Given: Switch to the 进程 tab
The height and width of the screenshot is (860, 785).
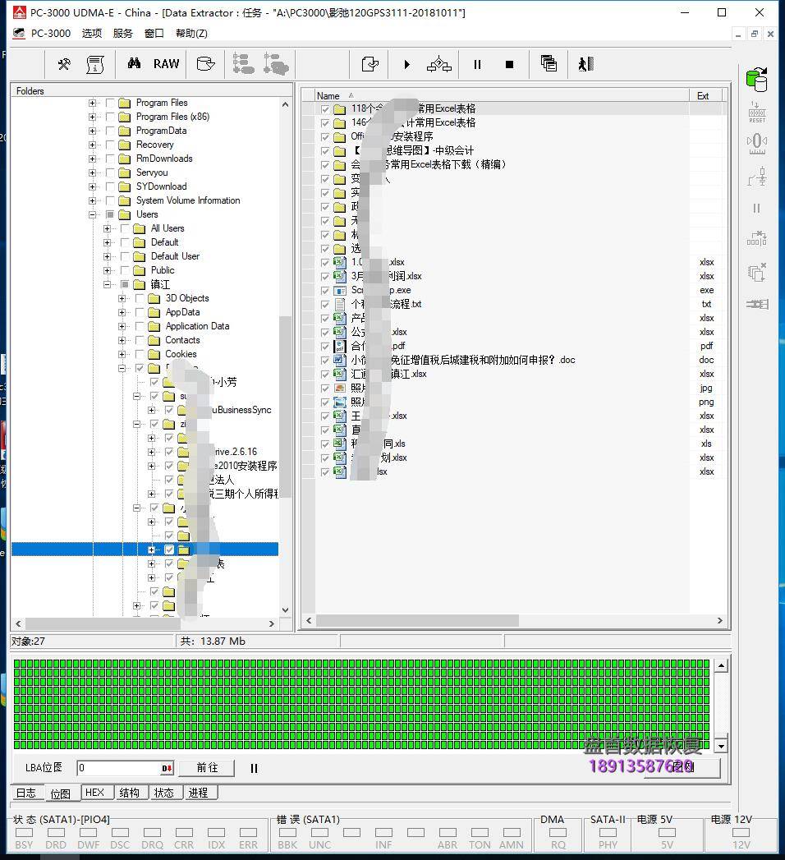Looking at the screenshot, I should tap(199, 793).
